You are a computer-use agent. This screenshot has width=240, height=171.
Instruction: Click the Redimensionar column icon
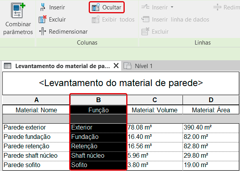43,31
